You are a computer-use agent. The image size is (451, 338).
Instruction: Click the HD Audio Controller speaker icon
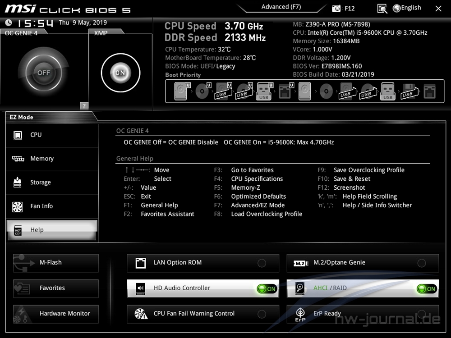[141, 288]
